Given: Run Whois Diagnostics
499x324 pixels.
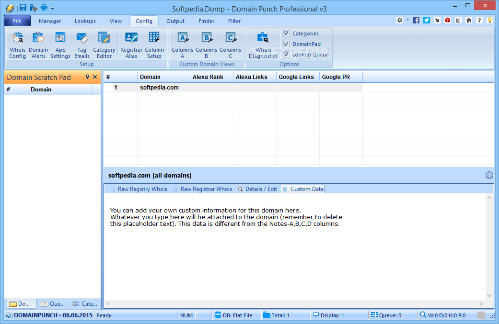Looking at the screenshot, I should click(263, 45).
